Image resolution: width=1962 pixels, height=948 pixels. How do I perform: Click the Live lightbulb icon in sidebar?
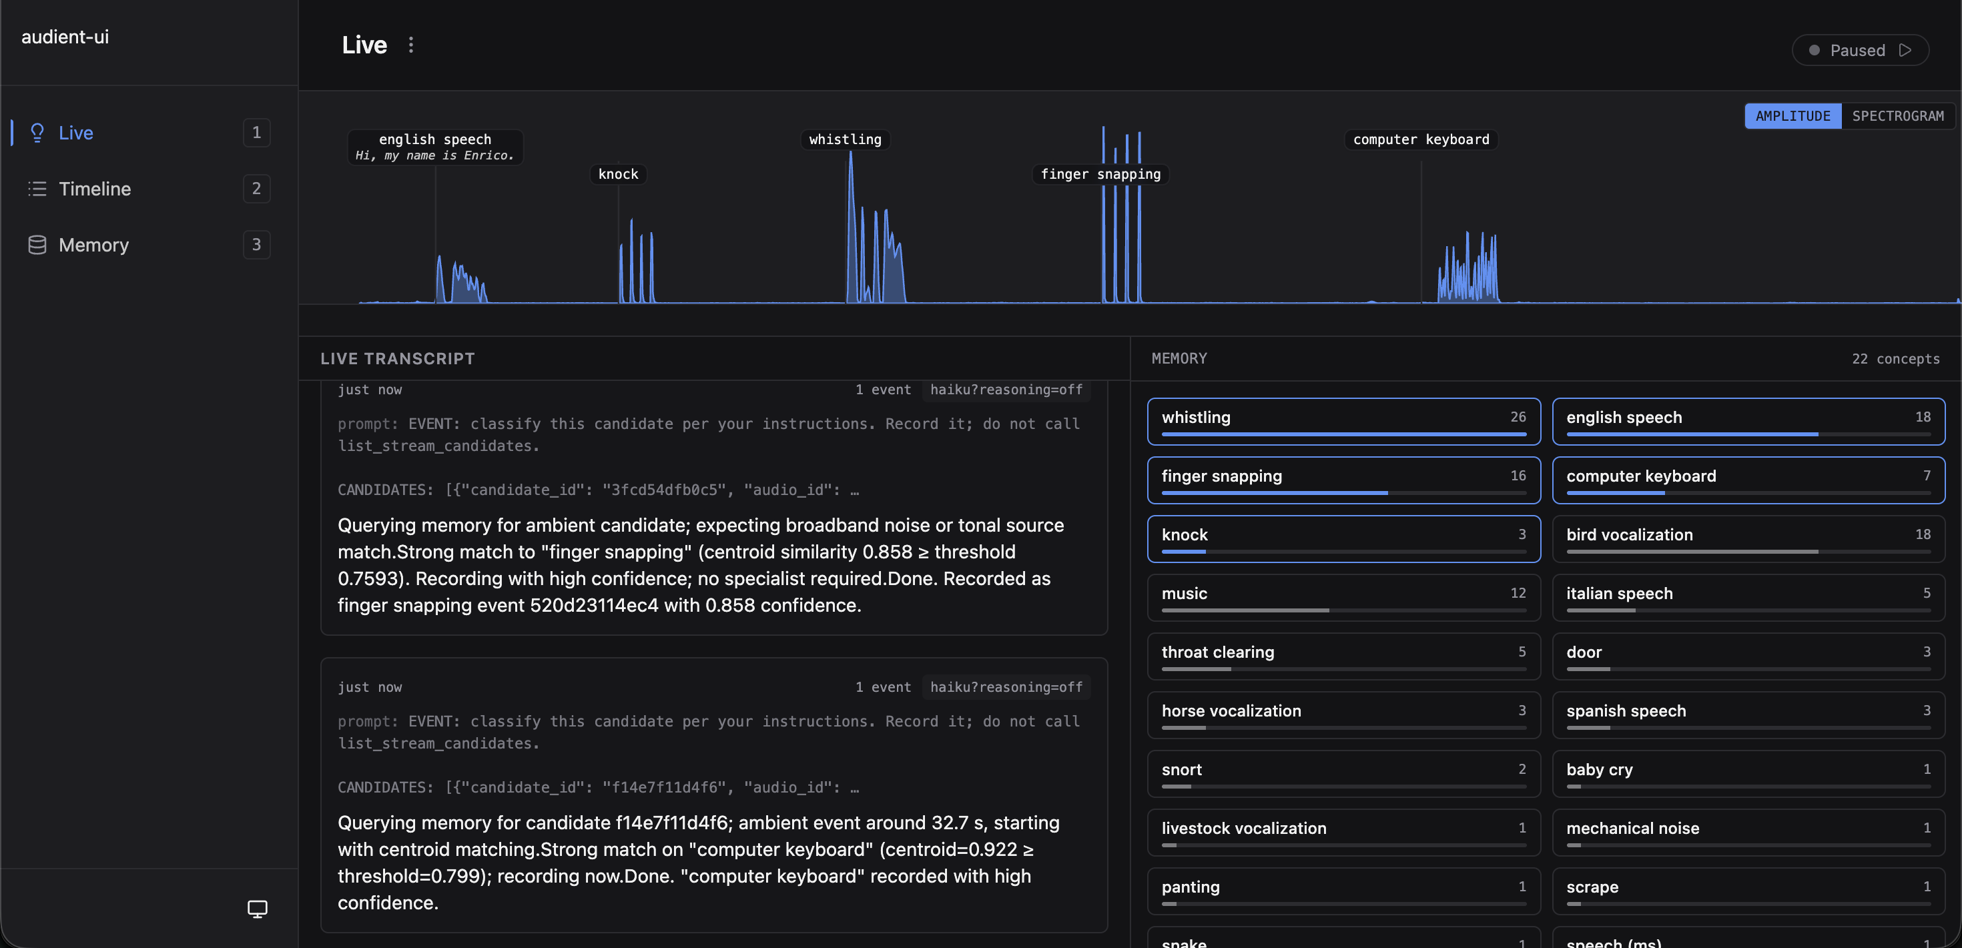tap(37, 133)
